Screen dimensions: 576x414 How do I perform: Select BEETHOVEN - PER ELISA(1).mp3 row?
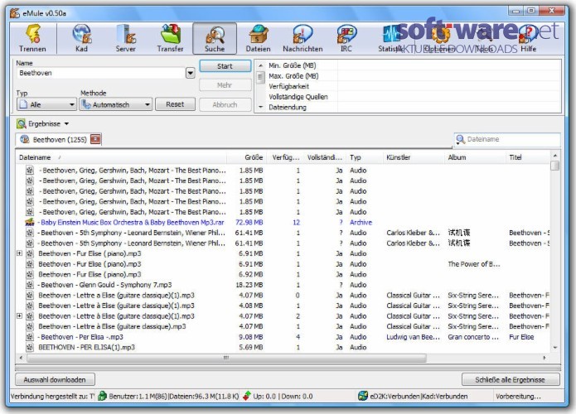pos(283,347)
